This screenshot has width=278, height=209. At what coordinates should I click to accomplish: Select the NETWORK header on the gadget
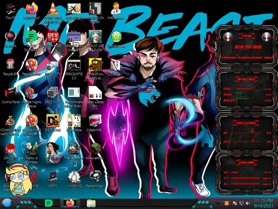247,123
